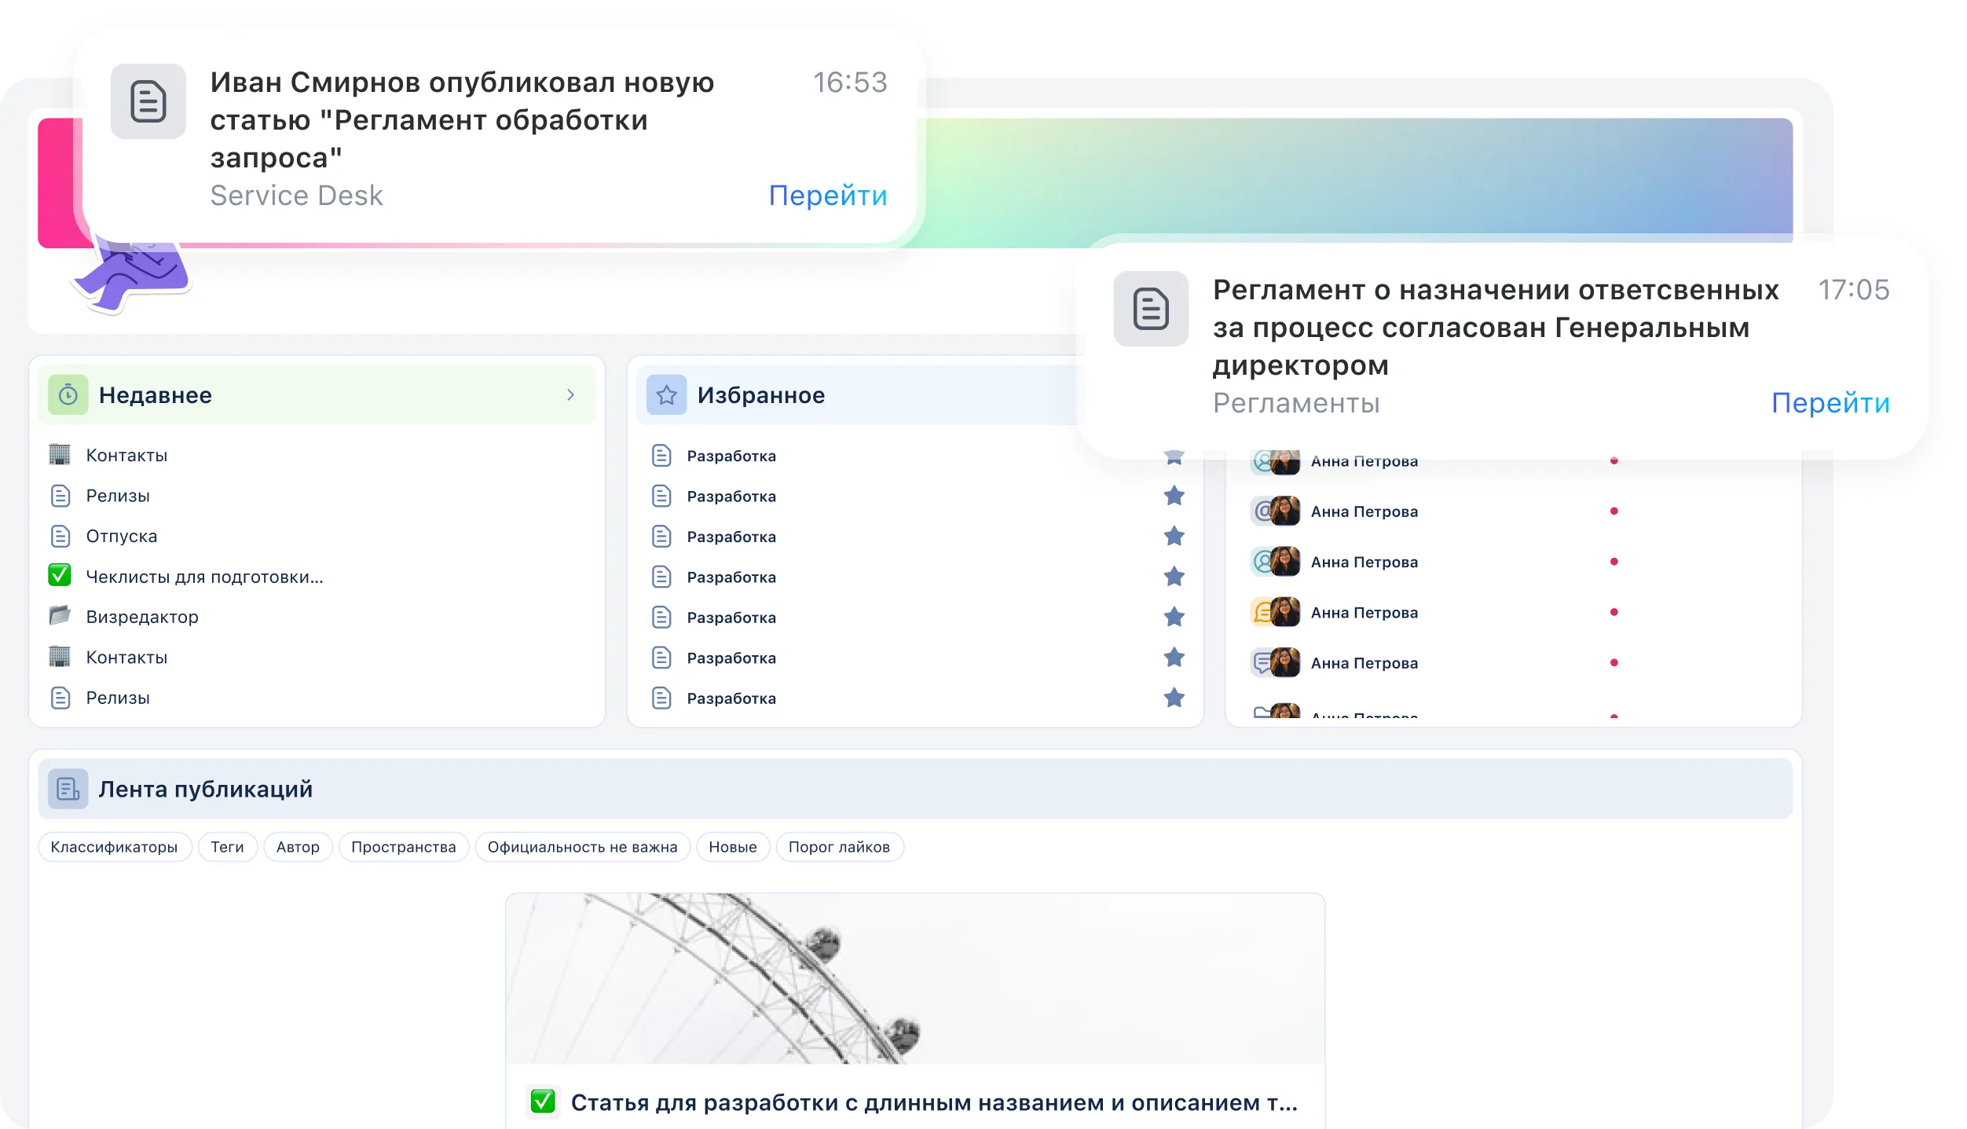Screen dimensions: 1967x1129
Task: Open the Визредактор folder item
Action: coord(141,617)
